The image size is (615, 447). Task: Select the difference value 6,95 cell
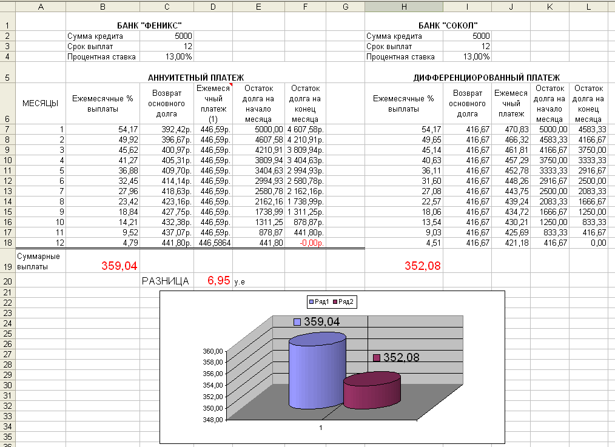coord(213,281)
